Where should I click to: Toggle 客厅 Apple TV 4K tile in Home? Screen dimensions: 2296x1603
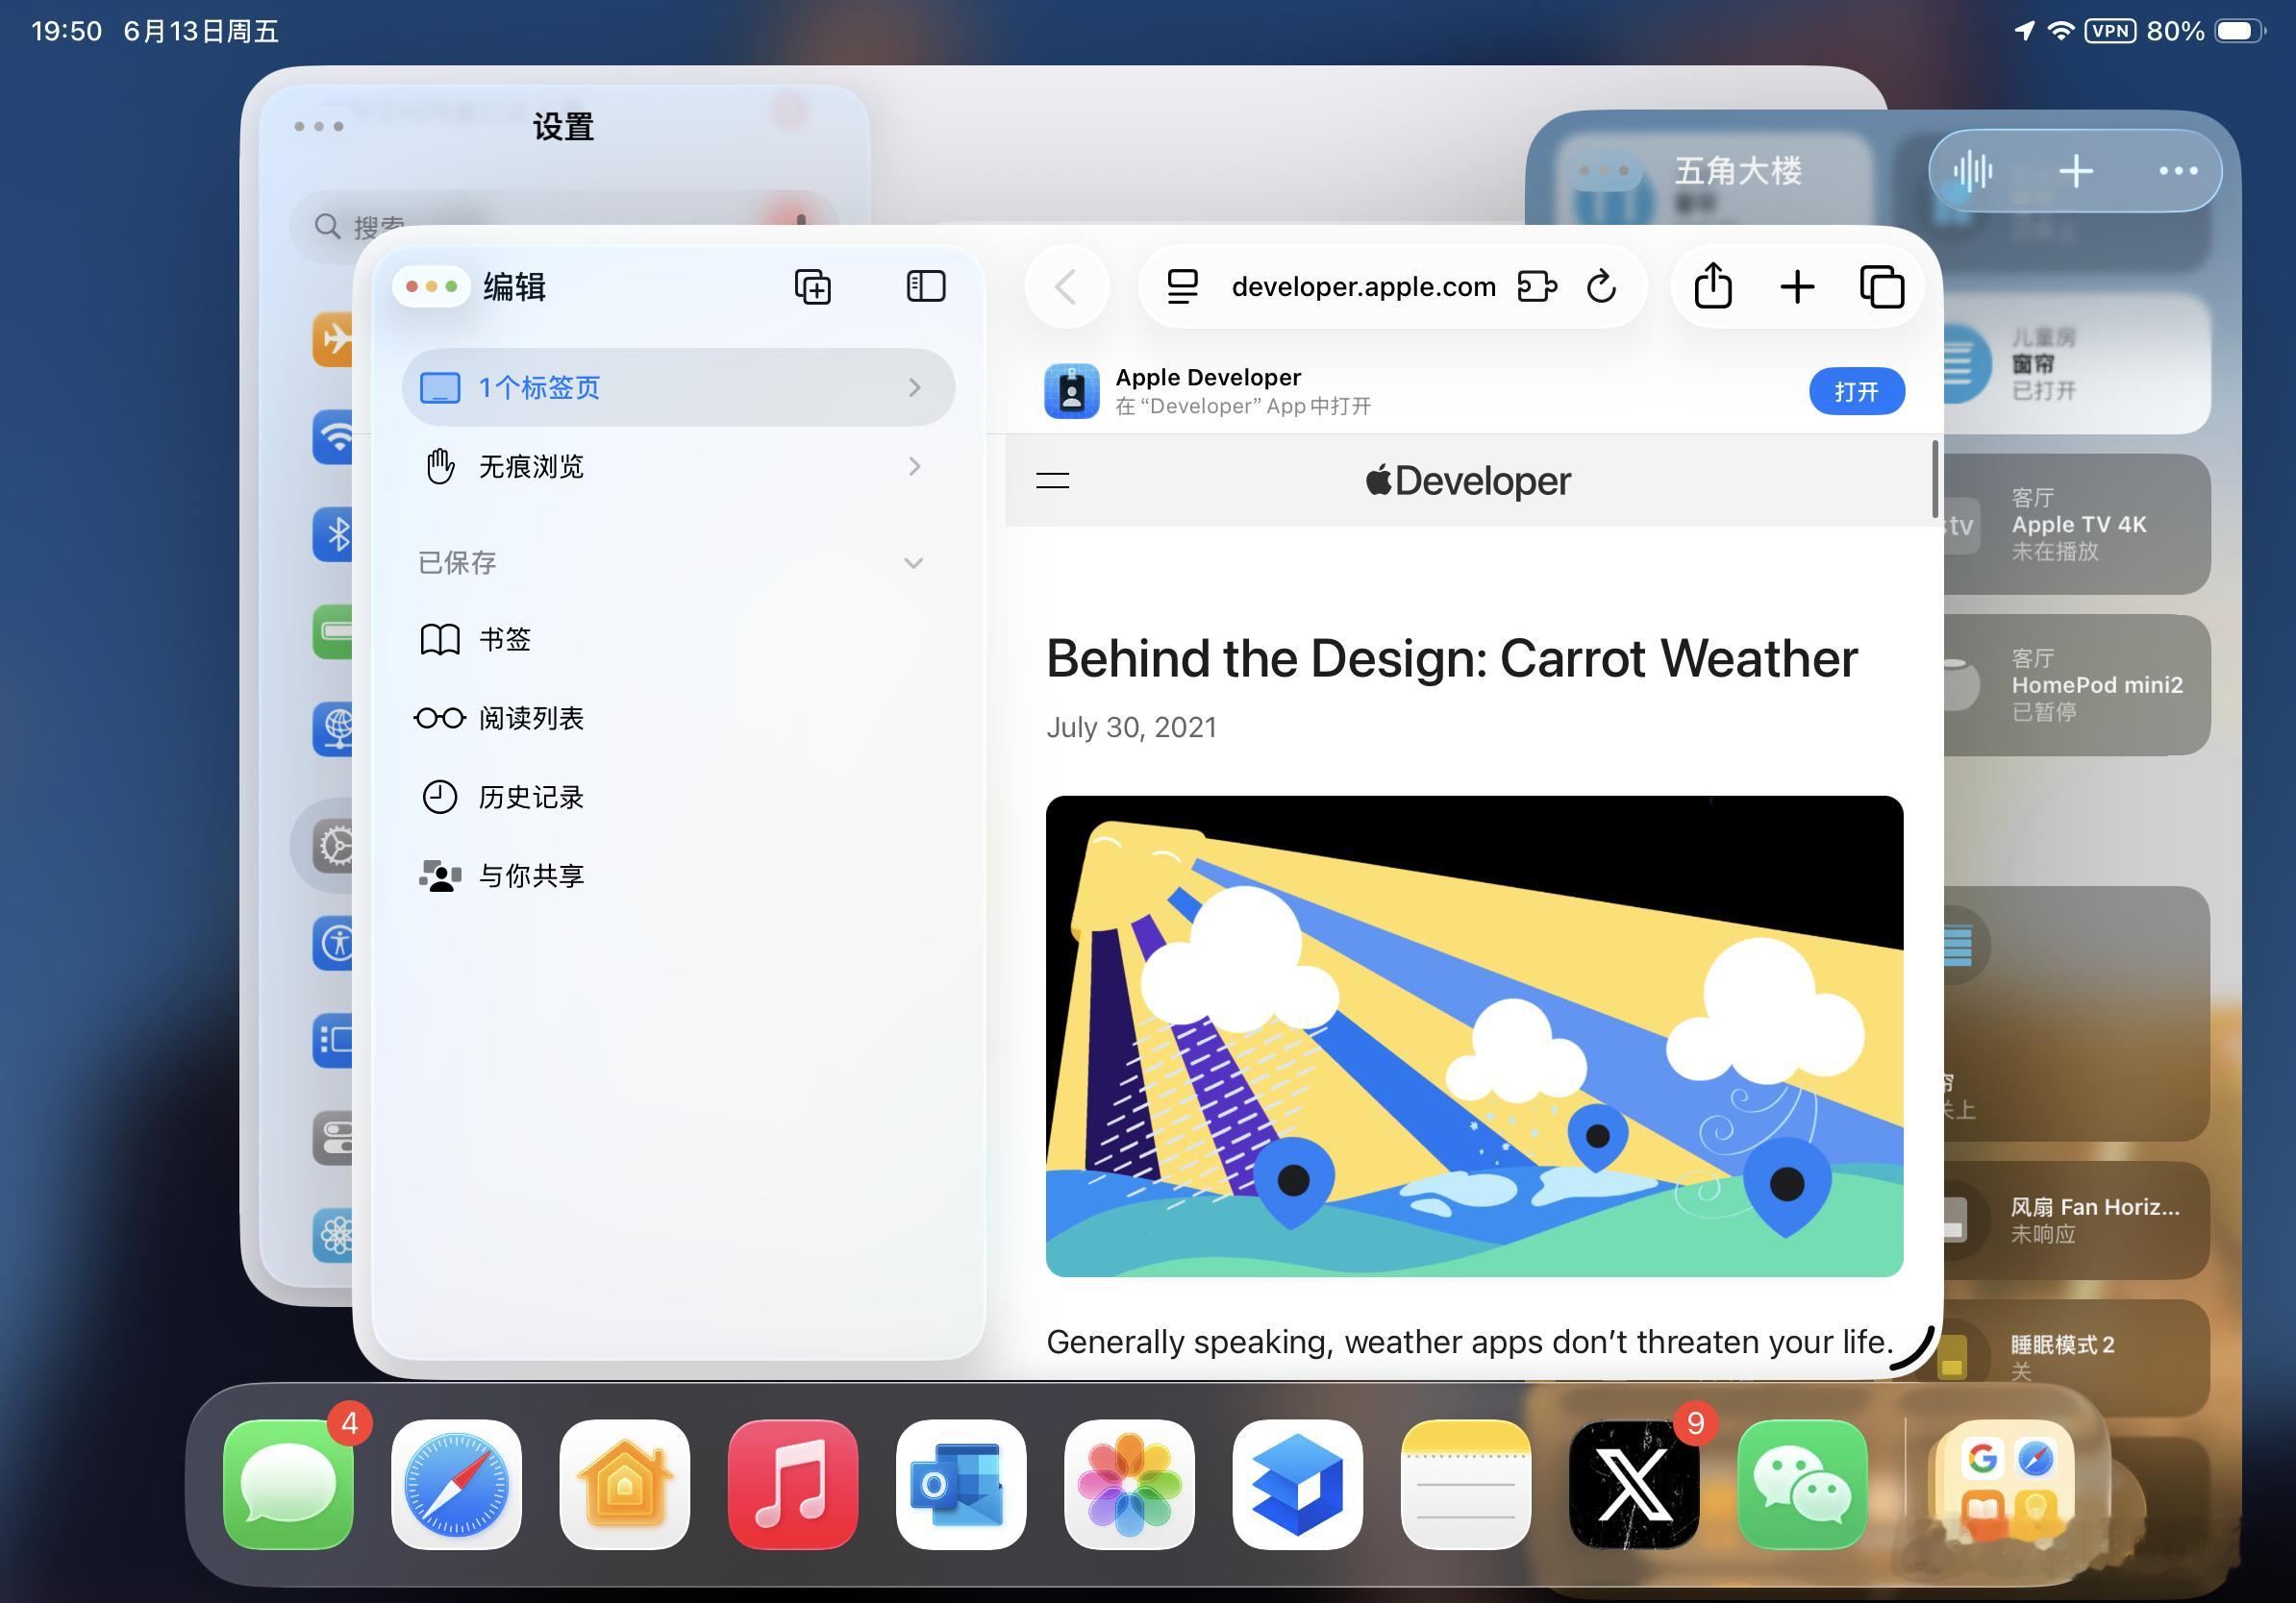click(2077, 525)
